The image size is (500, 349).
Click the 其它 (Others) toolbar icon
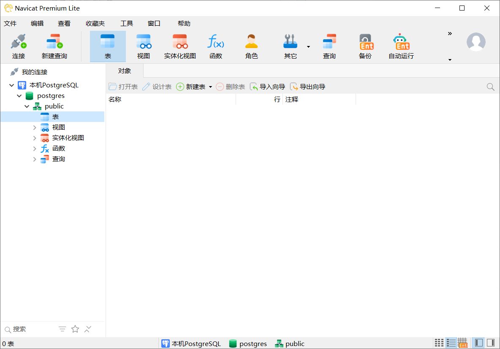coord(290,46)
